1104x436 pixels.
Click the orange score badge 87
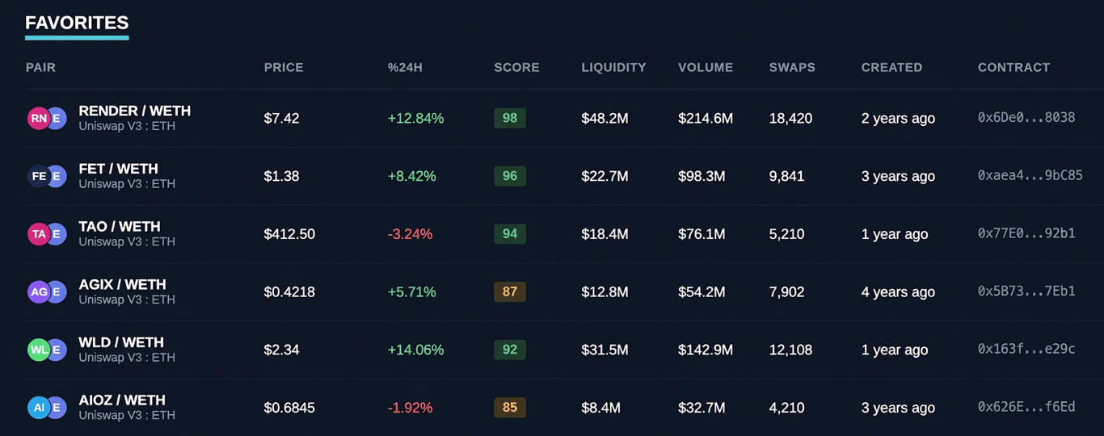[x=510, y=292]
